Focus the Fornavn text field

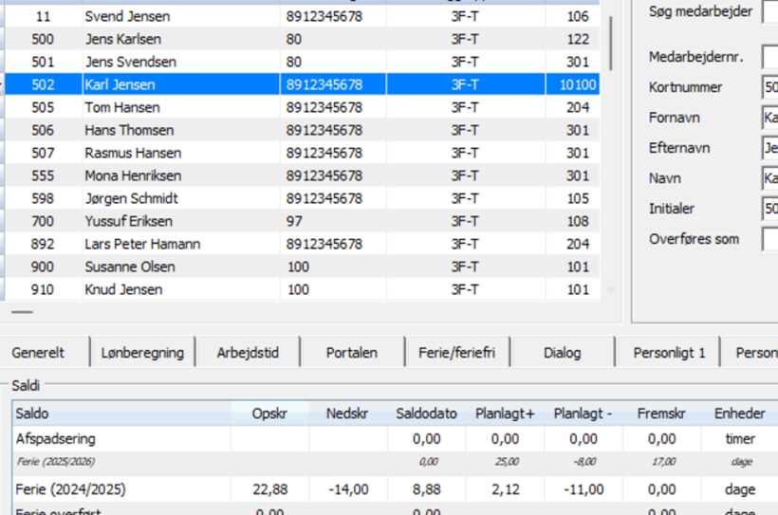(x=769, y=118)
